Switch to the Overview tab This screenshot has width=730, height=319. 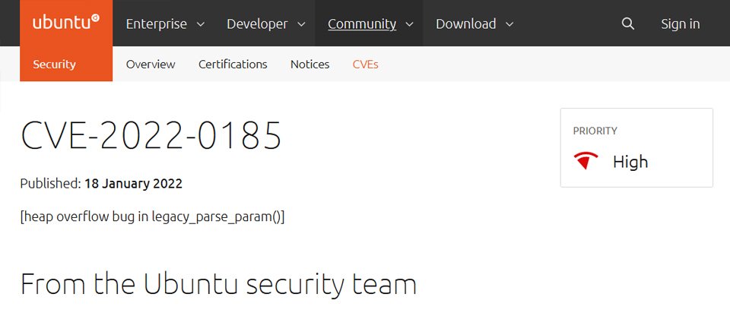click(x=151, y=64)
